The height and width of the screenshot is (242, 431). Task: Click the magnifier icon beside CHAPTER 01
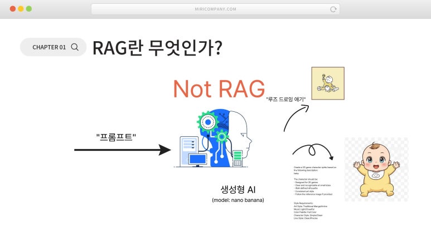coord(75,47)
